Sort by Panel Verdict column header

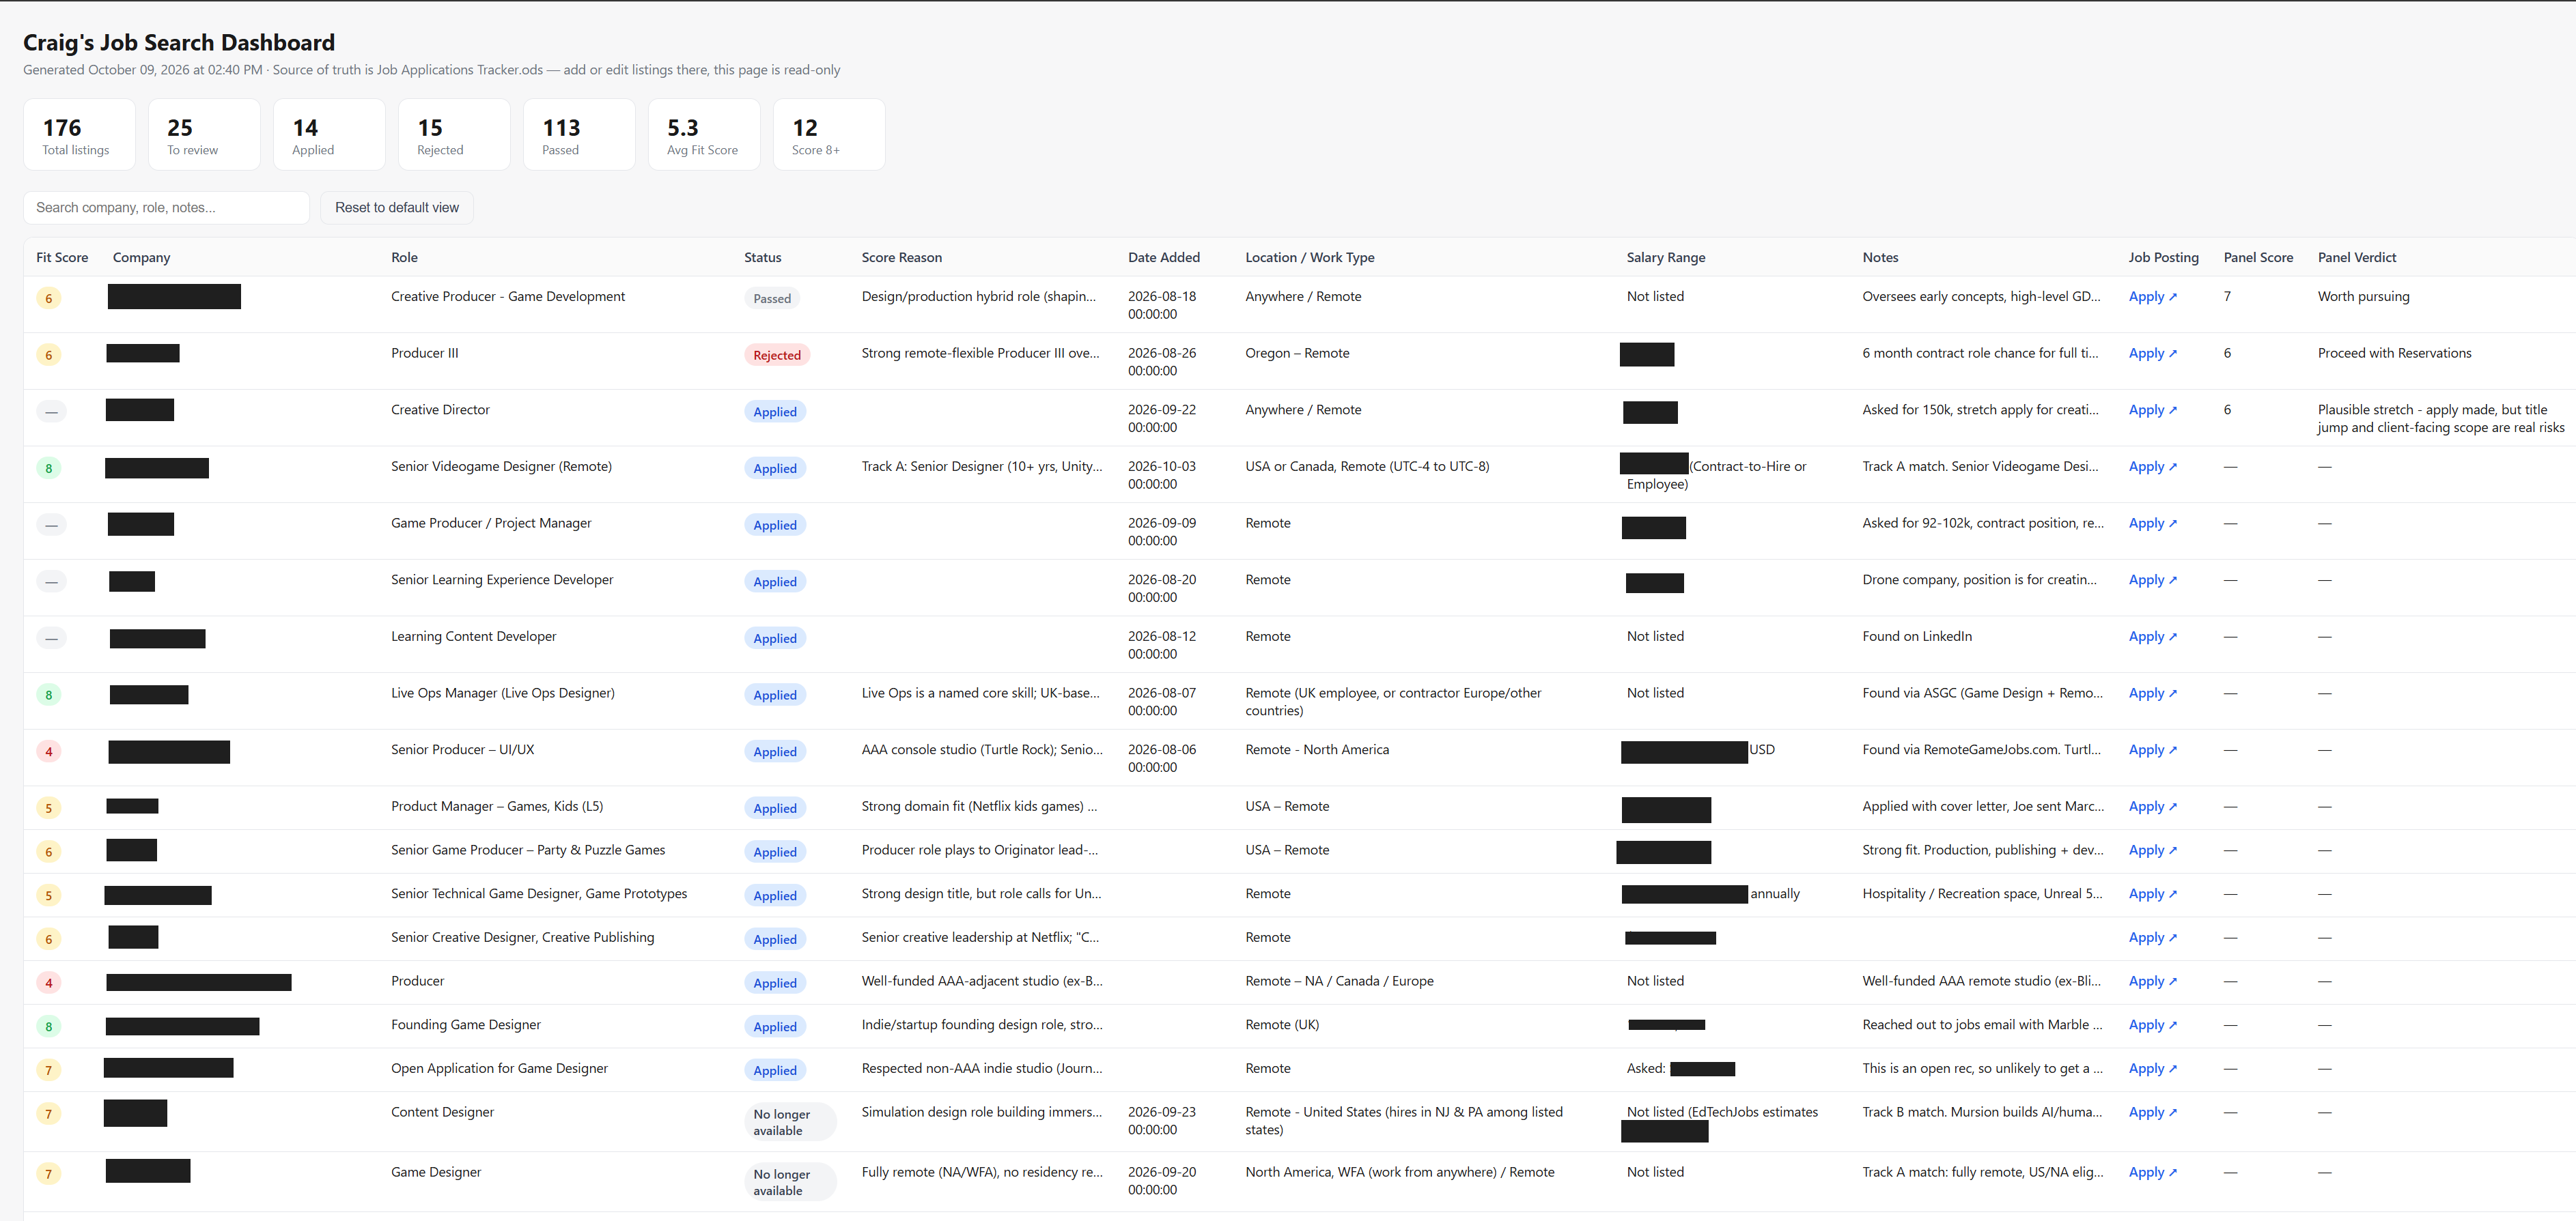click(2357, 258)
